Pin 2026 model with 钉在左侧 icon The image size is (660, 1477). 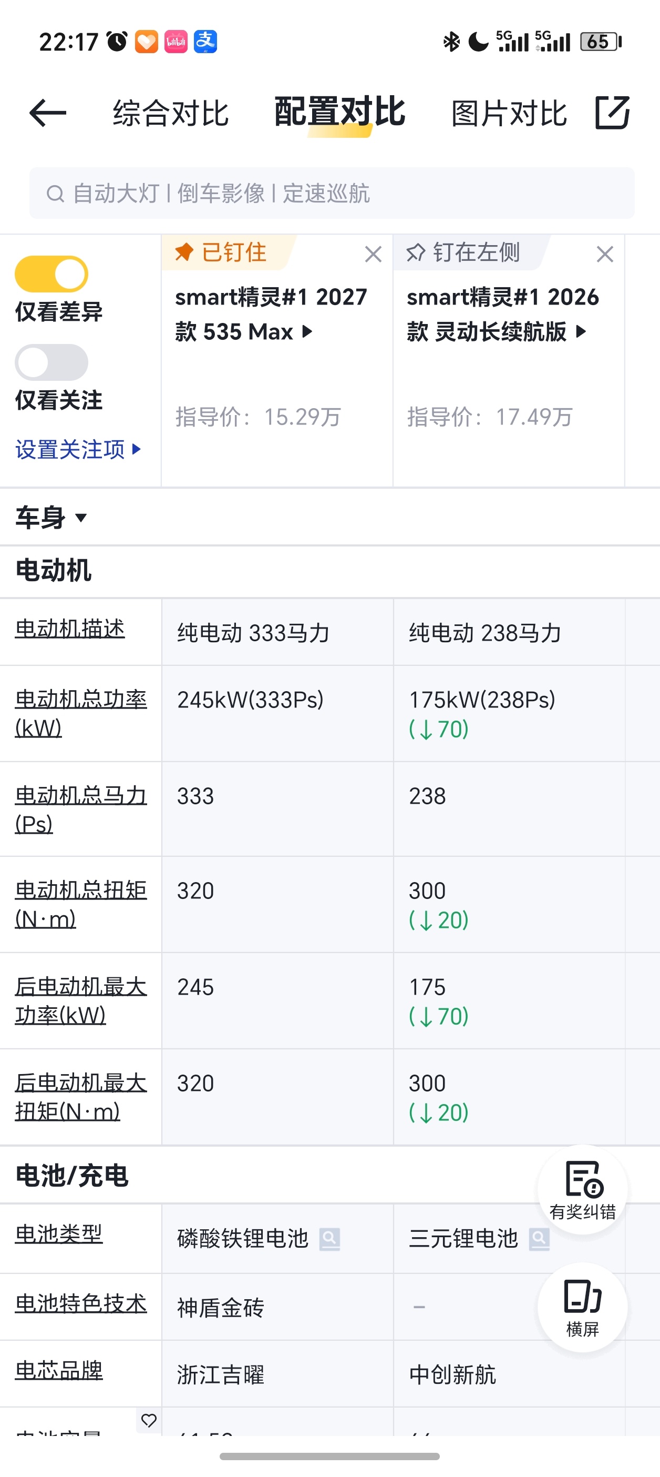point(463,252)
